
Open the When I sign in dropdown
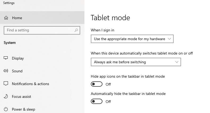(132, 39)
